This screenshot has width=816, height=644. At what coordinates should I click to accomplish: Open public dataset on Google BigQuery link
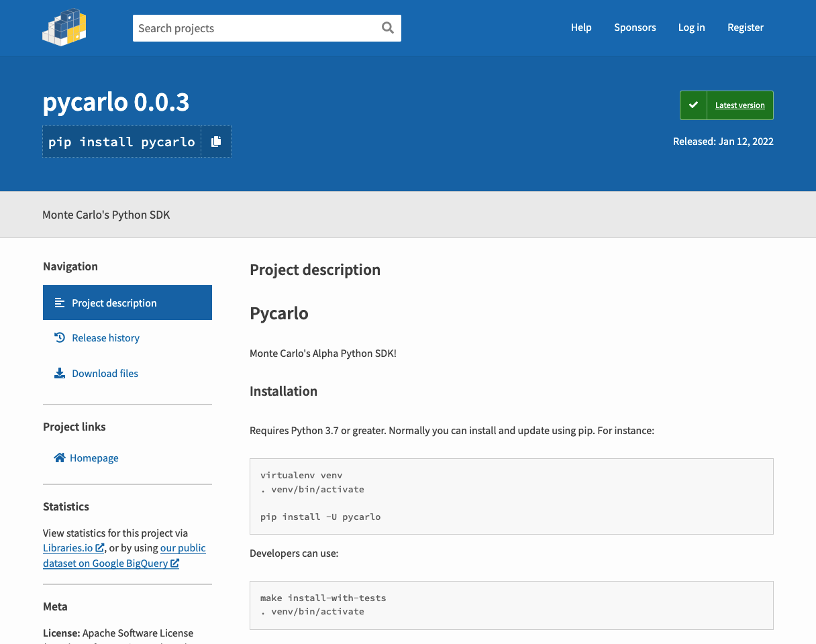tap(124, 555)
